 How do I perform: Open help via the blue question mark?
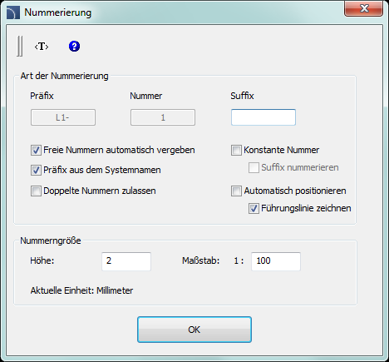74,46
